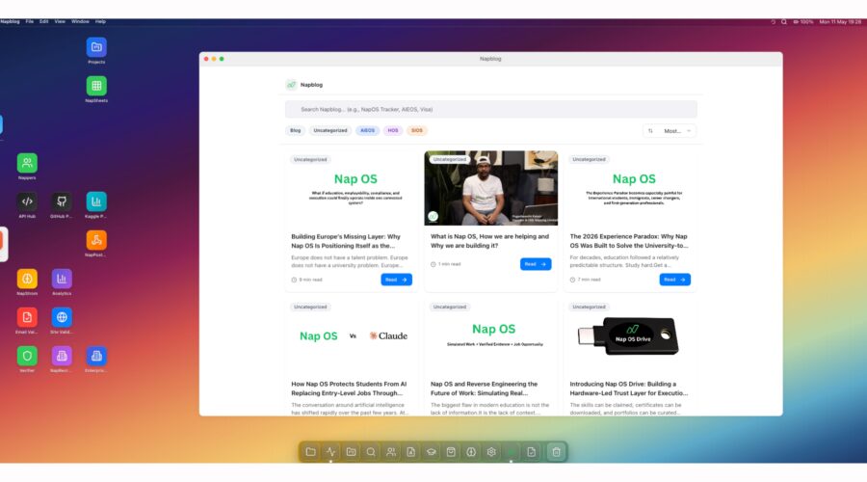Screen dimensions: 867x482
Task: Open the NapSheets desktop icon
Action: click(x=96, y=86)
